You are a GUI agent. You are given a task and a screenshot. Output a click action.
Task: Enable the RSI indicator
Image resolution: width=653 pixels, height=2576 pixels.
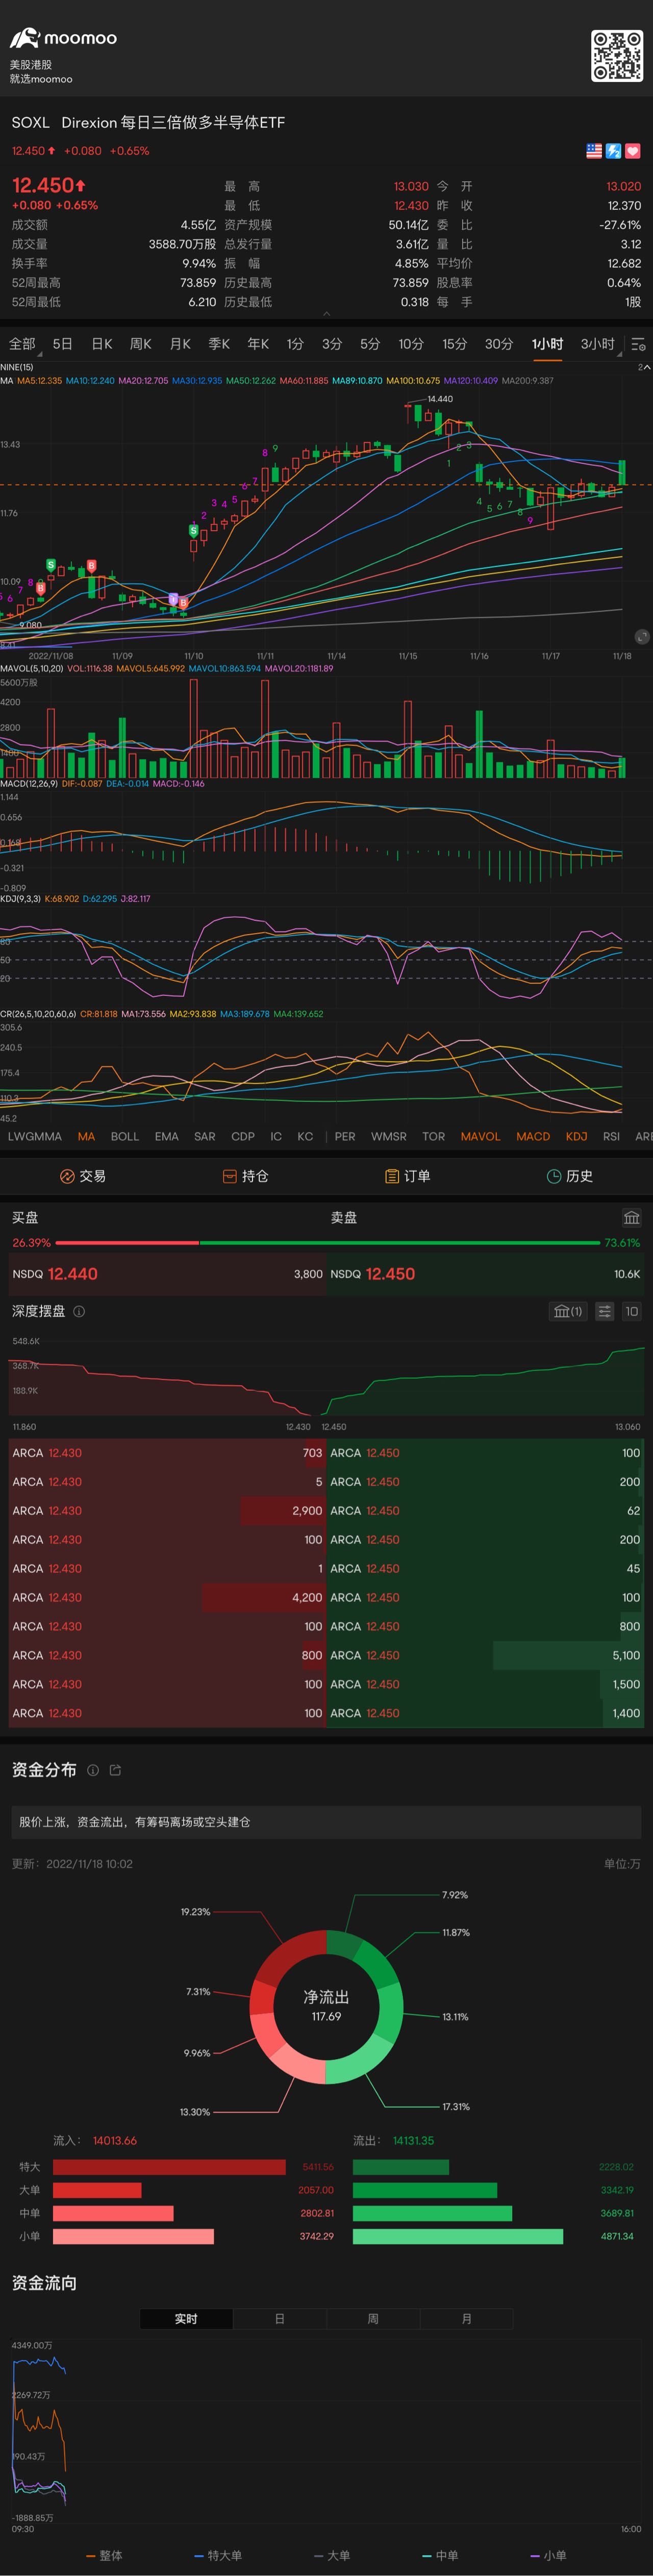(x=611, y=1136)
